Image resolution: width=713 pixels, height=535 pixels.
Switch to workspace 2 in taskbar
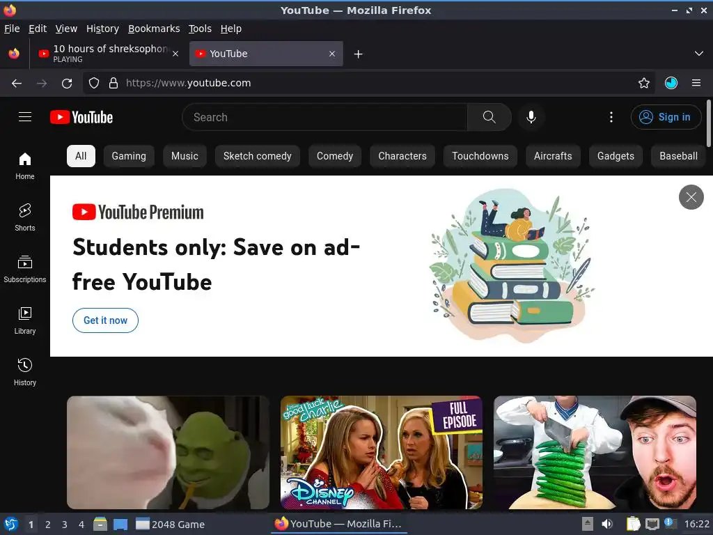[x=48, y=525]
